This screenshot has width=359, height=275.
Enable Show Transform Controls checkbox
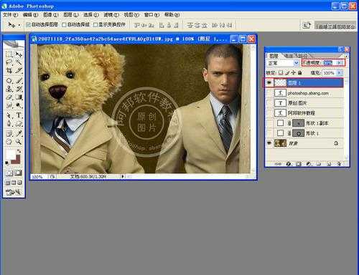click(95, 24)
